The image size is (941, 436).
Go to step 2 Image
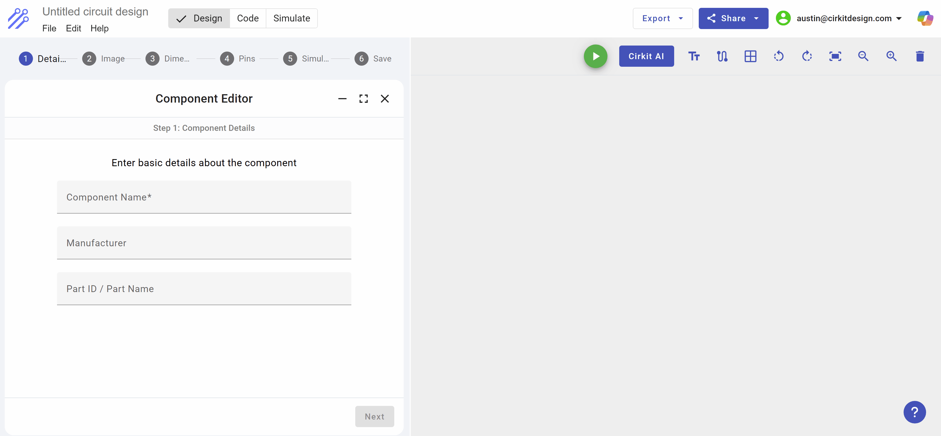(x=103, y=58)
